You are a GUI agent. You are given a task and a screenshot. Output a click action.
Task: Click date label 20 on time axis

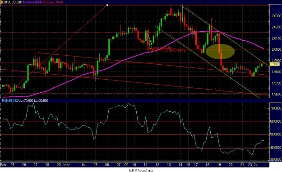tap(231, 165)
